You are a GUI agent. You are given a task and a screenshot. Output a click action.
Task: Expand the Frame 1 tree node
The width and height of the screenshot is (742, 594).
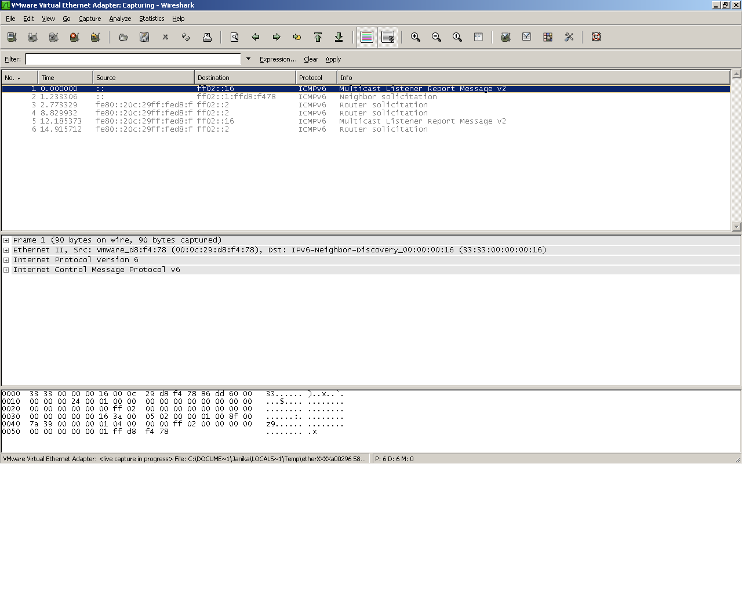tap(6, 240)
